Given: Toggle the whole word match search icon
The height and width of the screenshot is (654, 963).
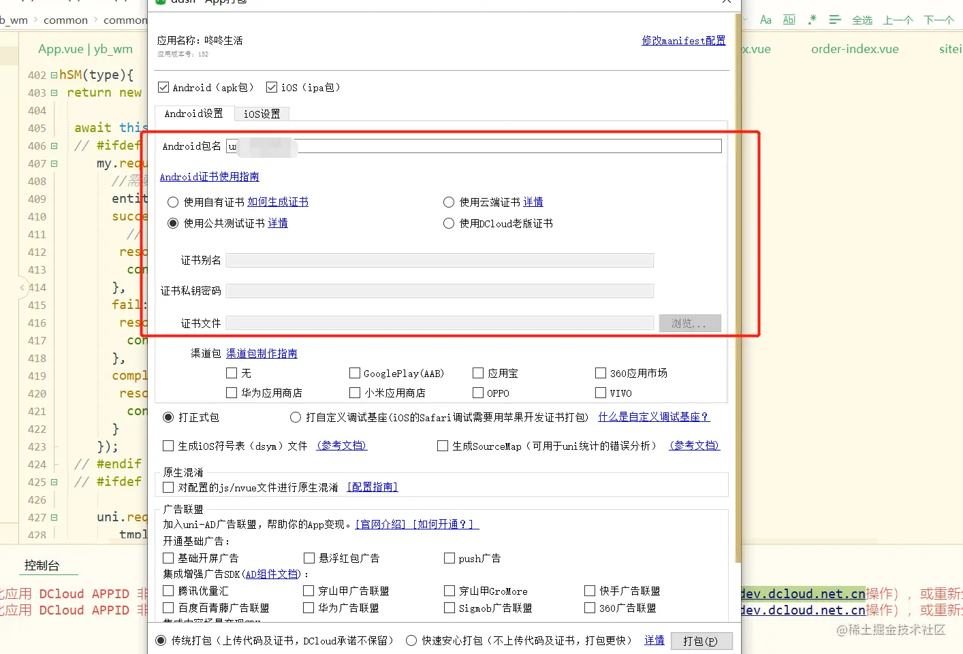Looking at the screenshot, I should (789, 20).
